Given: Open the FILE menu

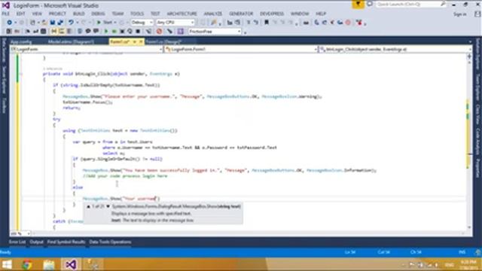Looking at the screenshot, I should click(x=5, y=14).
